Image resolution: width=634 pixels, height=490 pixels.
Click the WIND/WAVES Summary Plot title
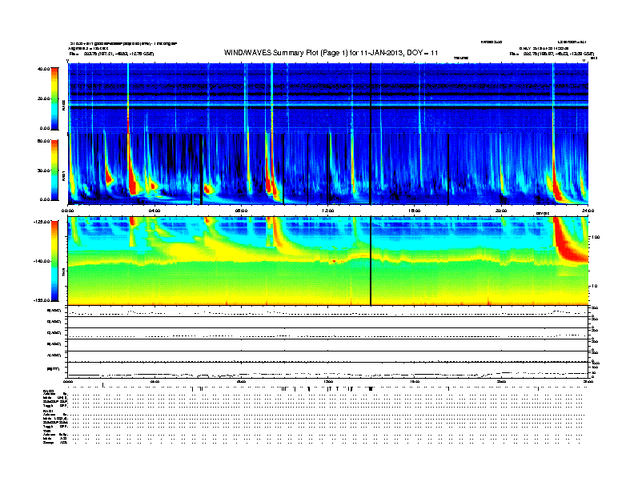pyautogui.click(x=331, y=53)
